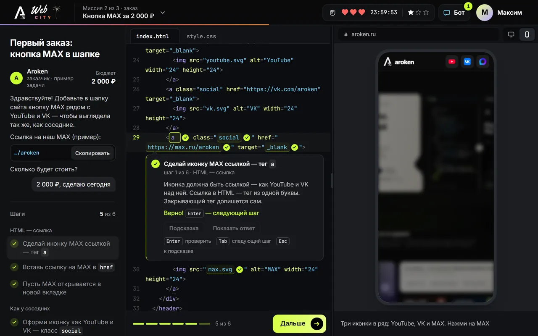Open the Бот chat button
The width and height of the screenshot is (538, 336).
click(x=454, y=13)
